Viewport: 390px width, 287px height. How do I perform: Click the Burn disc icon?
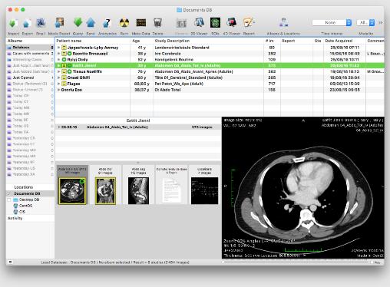pos(124,23)
